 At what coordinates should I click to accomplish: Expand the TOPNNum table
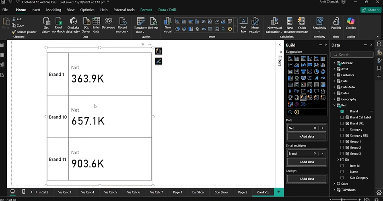point(334,190)
